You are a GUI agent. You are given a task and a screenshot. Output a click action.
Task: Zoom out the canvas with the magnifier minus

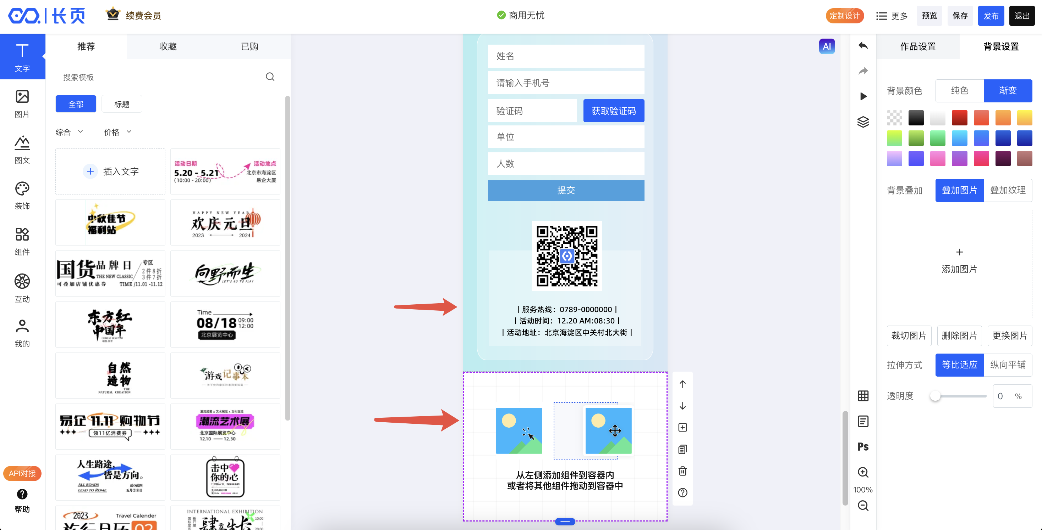pos(863,505)
